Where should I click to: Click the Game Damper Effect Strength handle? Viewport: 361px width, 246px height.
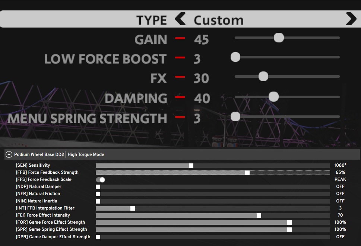[98, 237]
